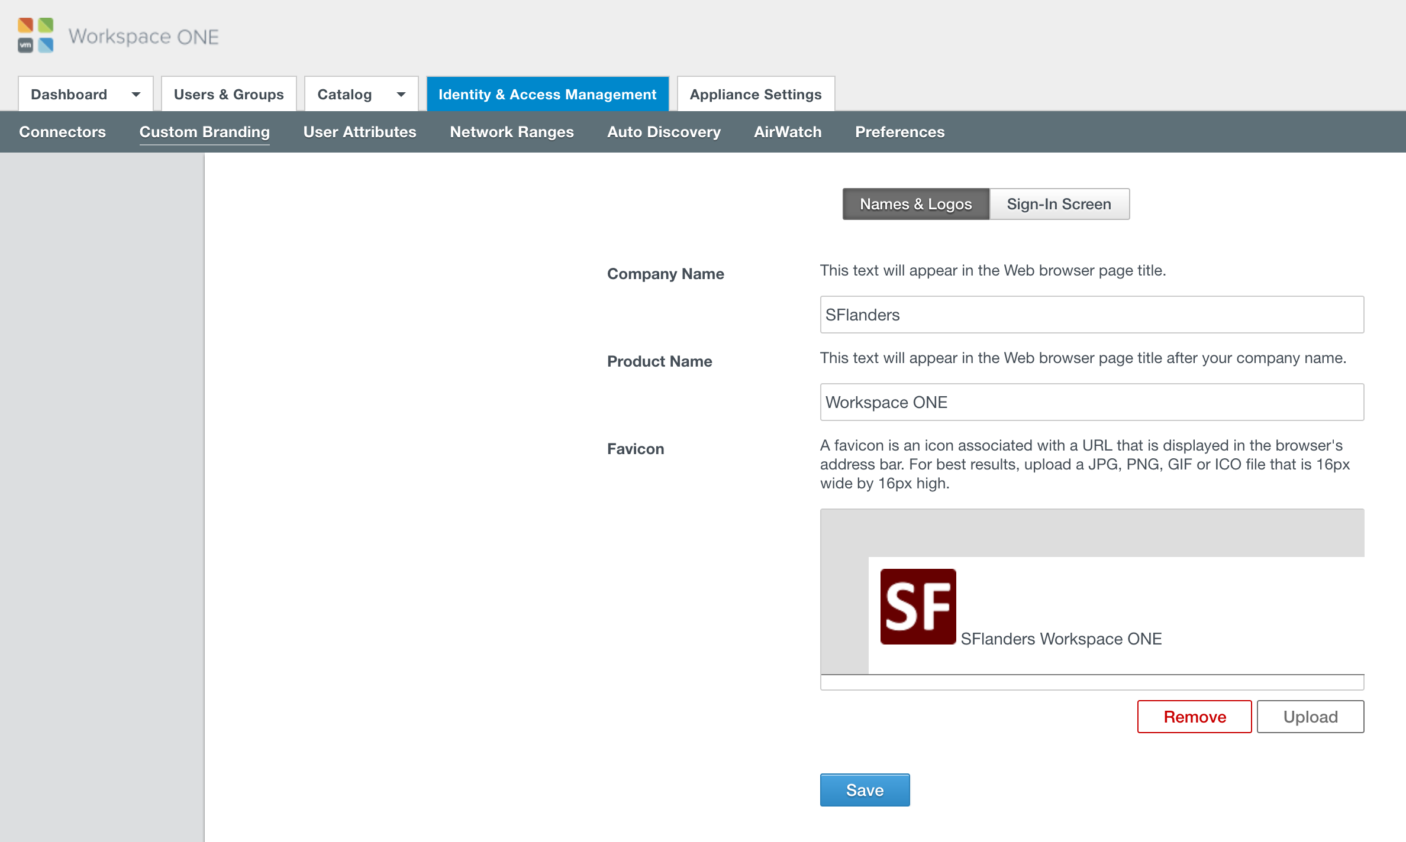
Task: Go to Connectors section
Action: (62, 132)
